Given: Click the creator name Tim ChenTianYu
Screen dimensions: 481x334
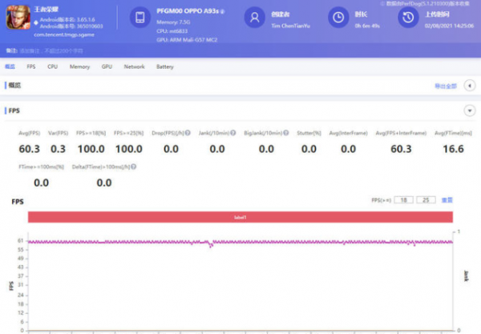Looking at the screenshot, I should tap(291, 26).
